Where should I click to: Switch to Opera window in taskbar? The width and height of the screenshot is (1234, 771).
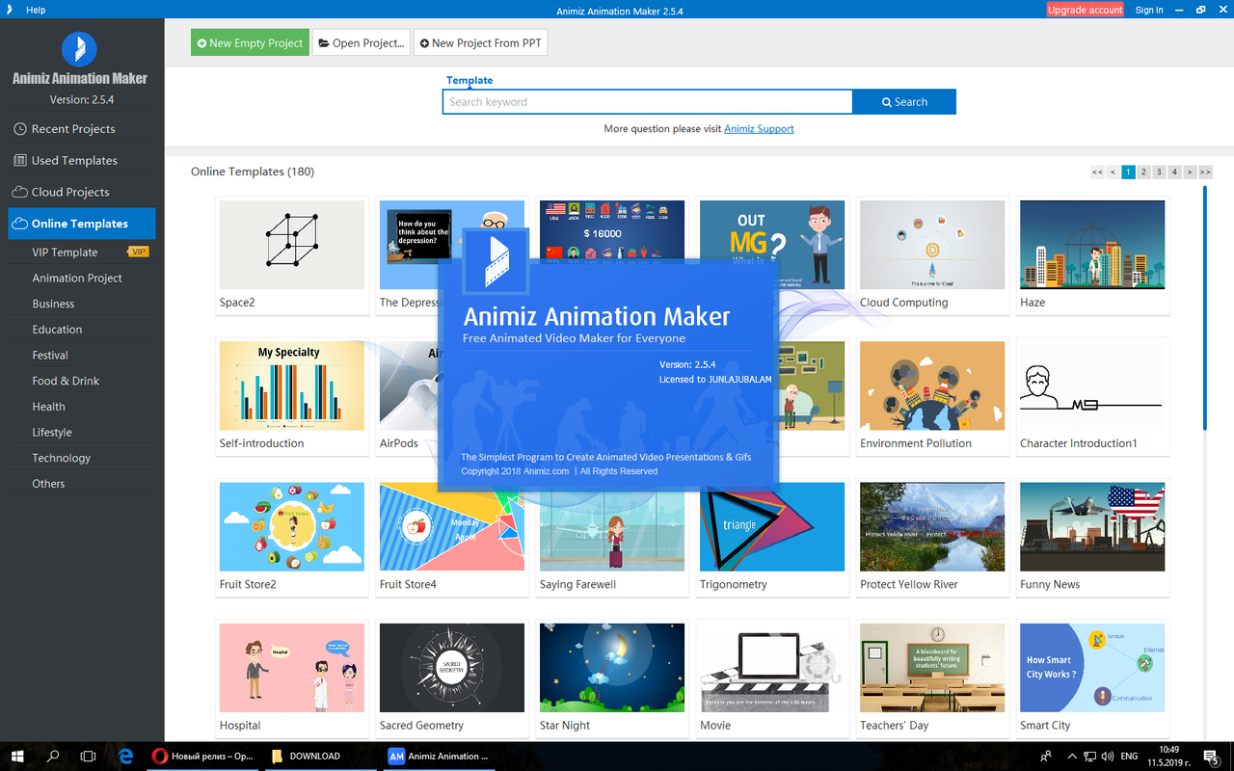[x=203, y=757]
